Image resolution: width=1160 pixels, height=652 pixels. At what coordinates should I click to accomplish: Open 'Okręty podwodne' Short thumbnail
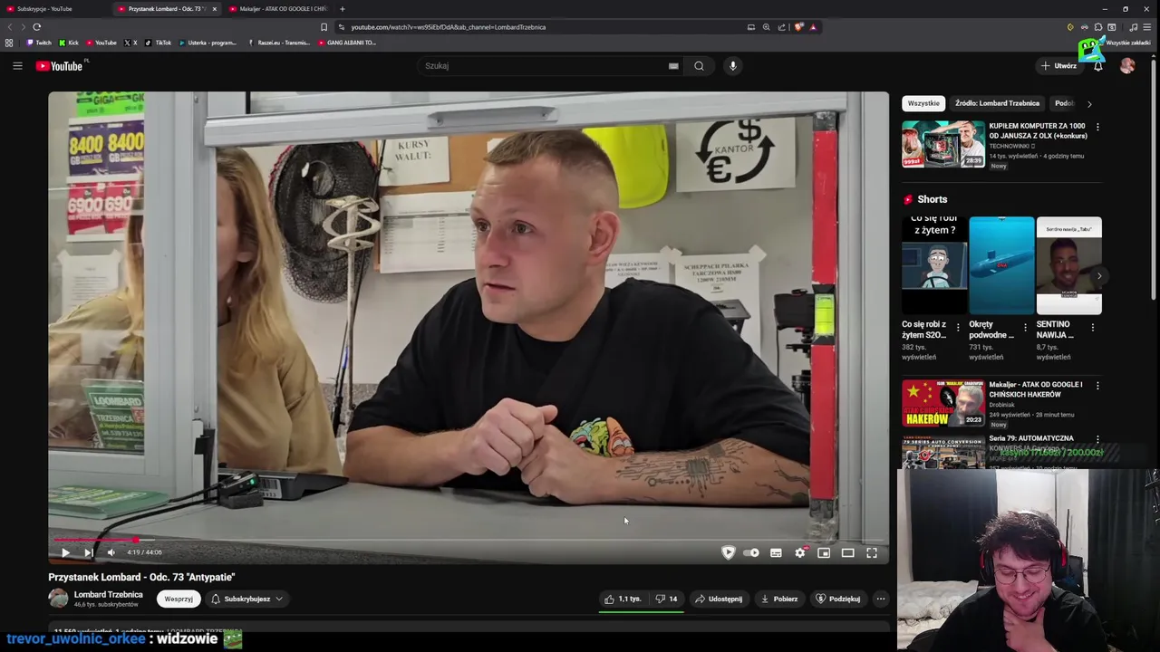[x=1001, y=265]
